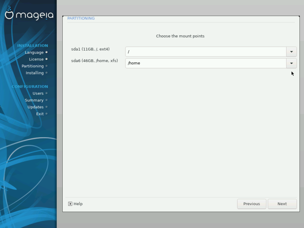
Task: Click the Exit step status dot
Action: tap(46, 114)
